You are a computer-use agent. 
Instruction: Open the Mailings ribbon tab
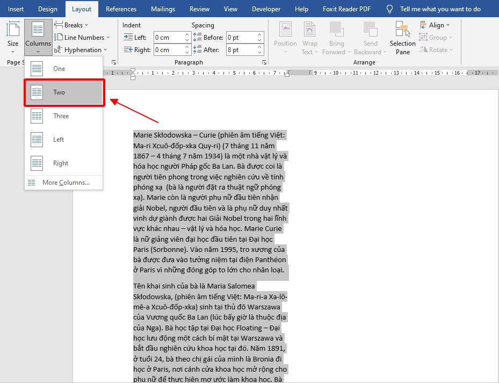coord(163,9)
